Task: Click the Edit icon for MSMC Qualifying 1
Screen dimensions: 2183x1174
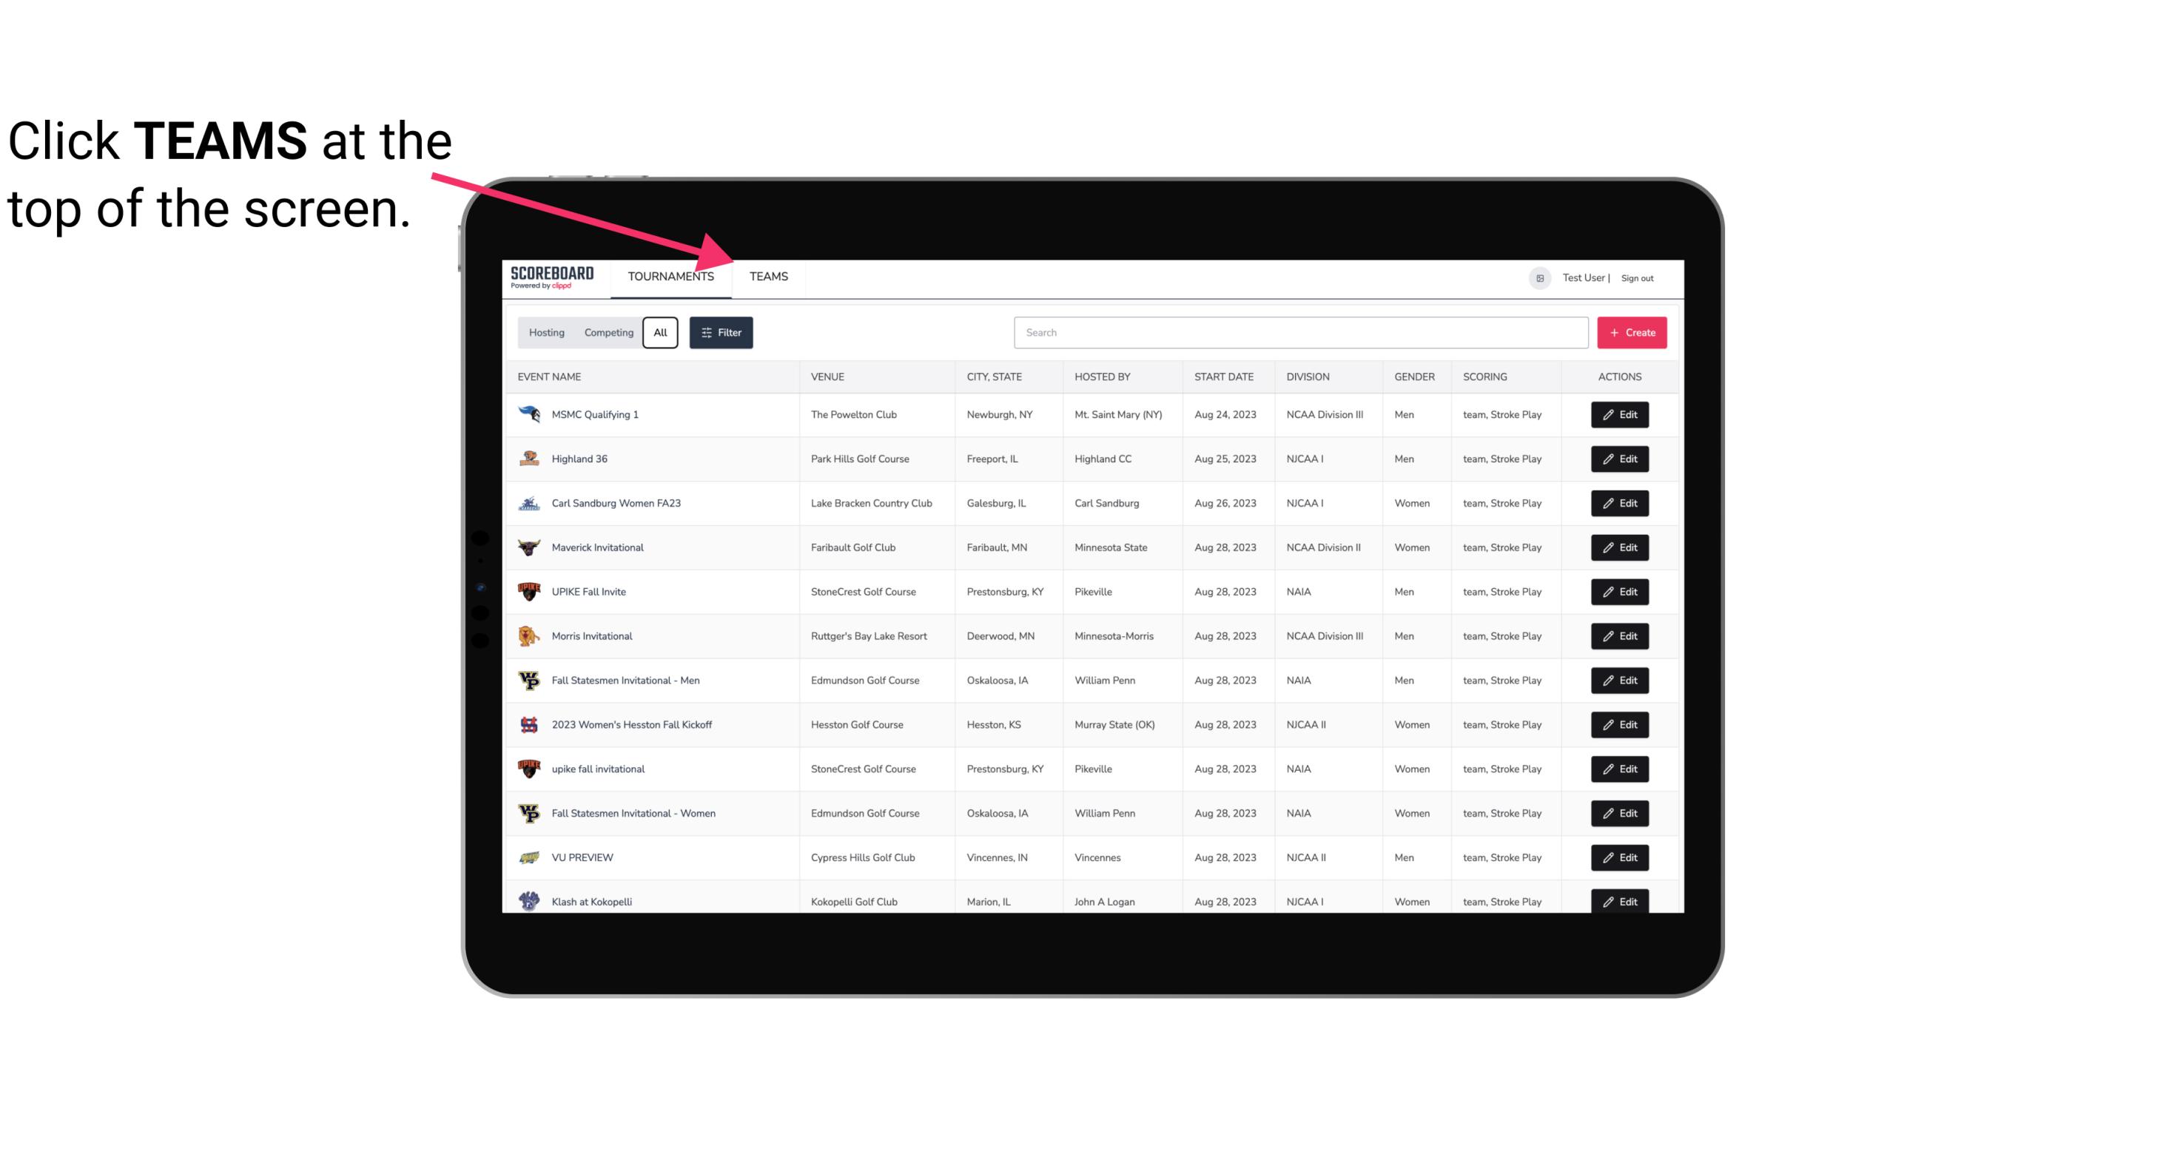Action: (x=1621, y=415)
